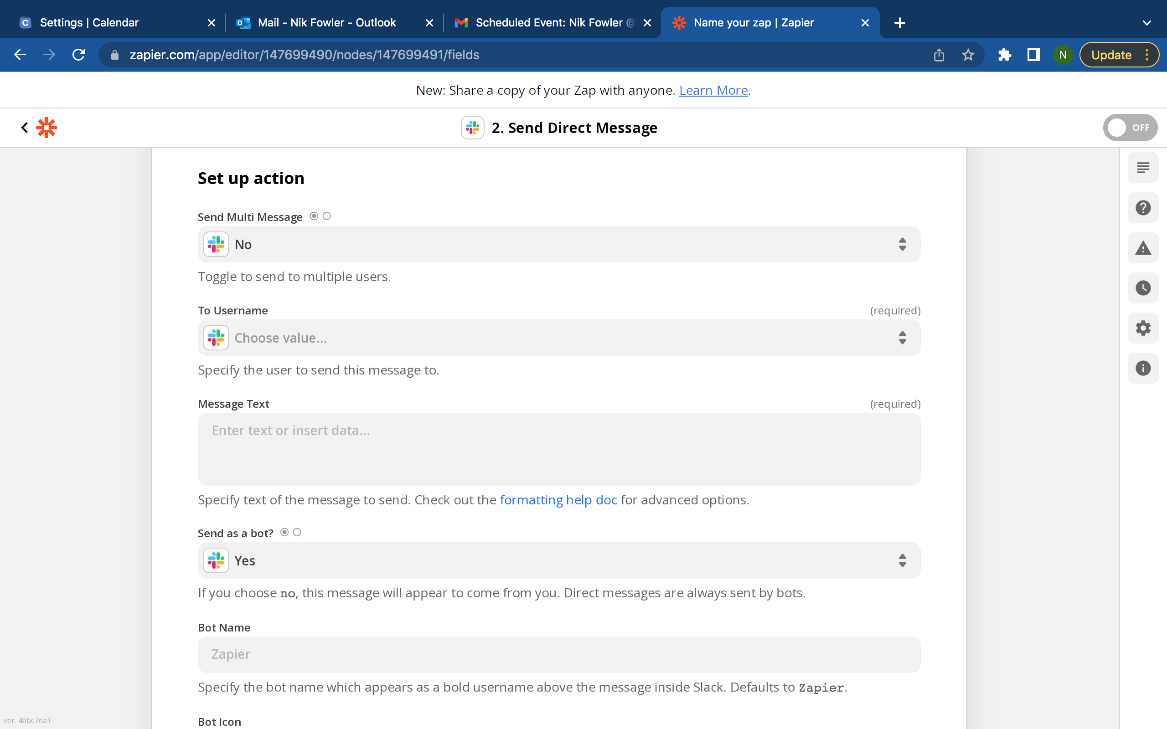Click the Learn More link in the banner

713,90
